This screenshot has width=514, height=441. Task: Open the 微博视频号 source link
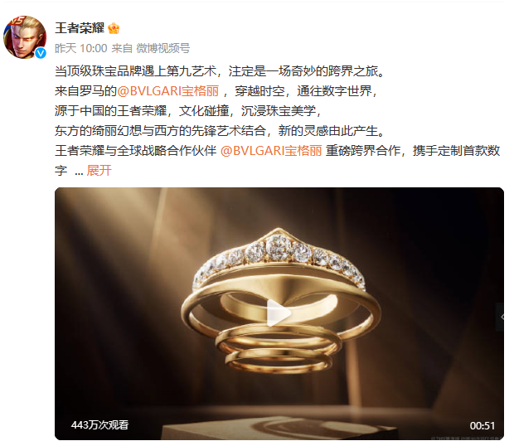point(163,49)
